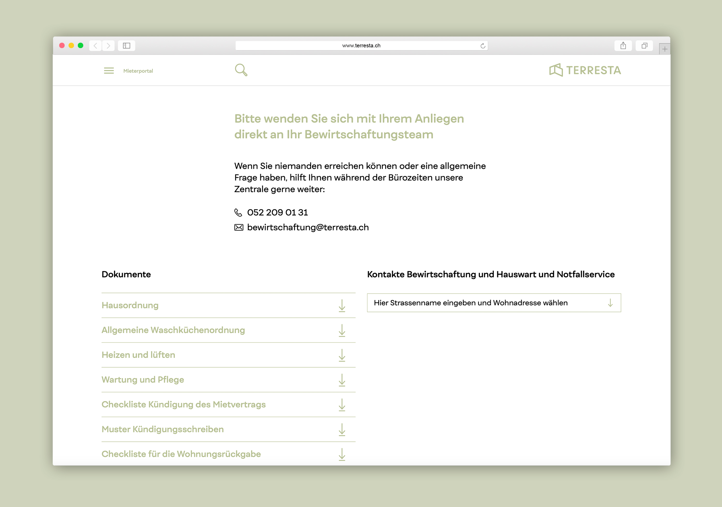Toggle the browser sidebar icon
This screenshot has height=507, width=722.
pos(126,46)
